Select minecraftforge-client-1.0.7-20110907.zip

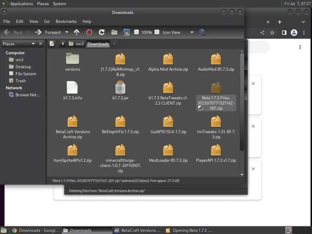(120, 158)
